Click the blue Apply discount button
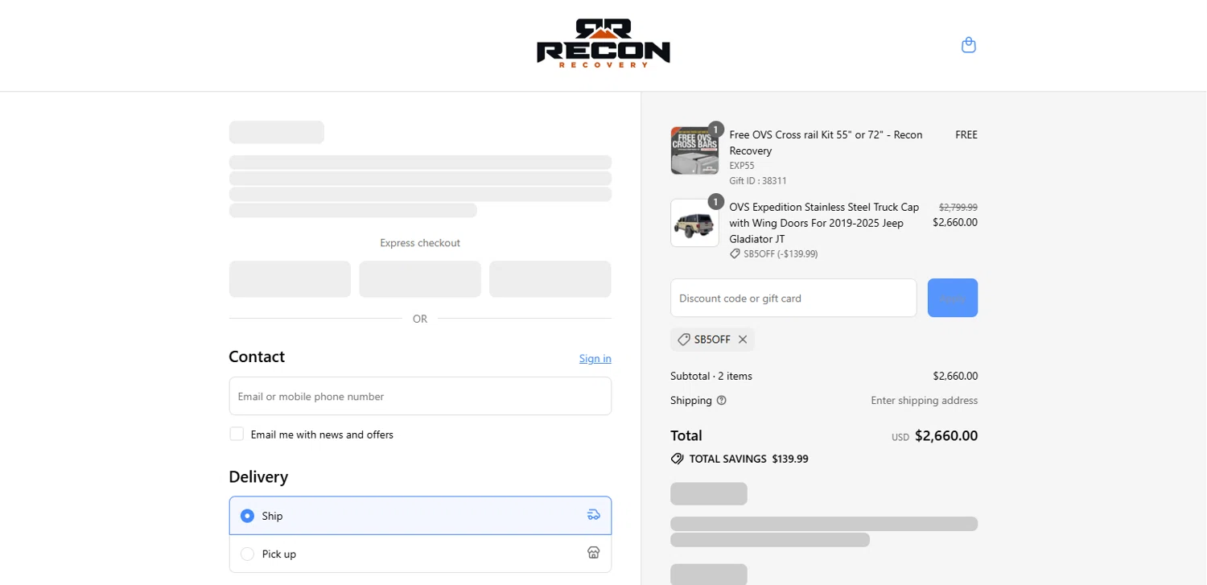The image size is (1207, 585). 953,298
